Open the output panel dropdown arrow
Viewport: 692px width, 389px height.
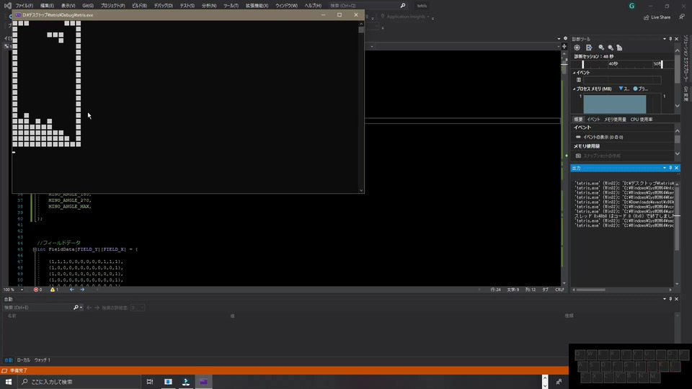[x=664, y=168]
